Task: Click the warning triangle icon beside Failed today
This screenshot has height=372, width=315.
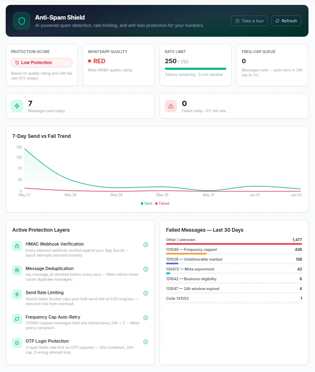Action: pyautogui.click(x=171, y=106)
